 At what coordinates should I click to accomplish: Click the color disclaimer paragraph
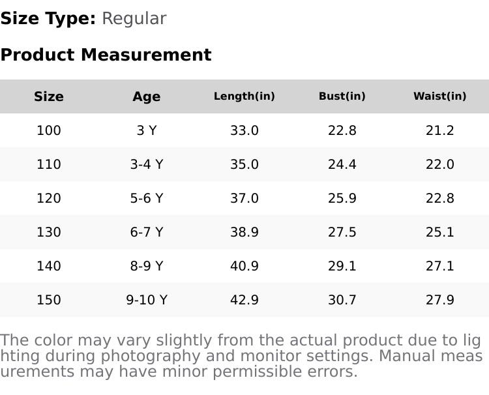(241, 356)
